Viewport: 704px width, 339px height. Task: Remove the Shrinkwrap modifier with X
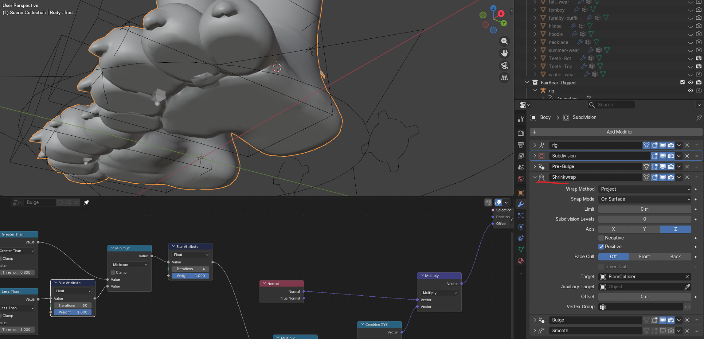(687, 177)
